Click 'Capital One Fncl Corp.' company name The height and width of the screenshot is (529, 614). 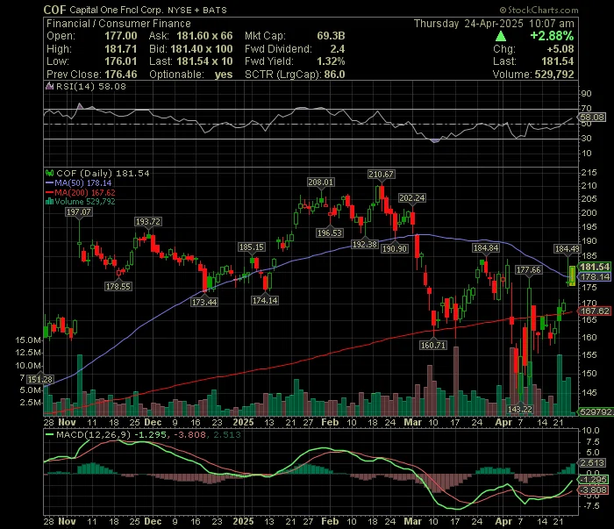[117, 11]
